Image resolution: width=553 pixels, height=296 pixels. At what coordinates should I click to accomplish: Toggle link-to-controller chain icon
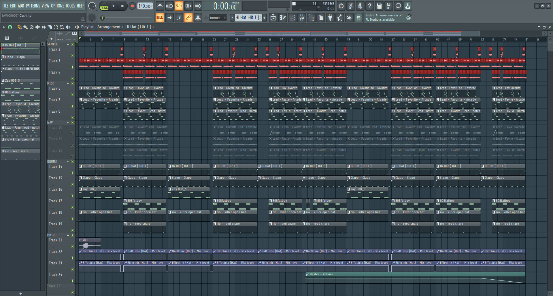[188, 18]
